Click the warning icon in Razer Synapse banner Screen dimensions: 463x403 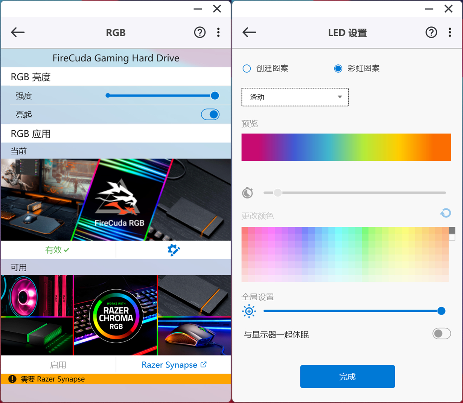tap(12, 379)
